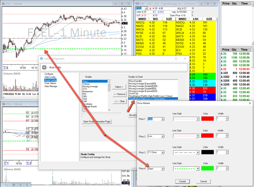Maximize the Chart Configuration window
The height and width of the screenshot is (187, 254).
[176, 59]
